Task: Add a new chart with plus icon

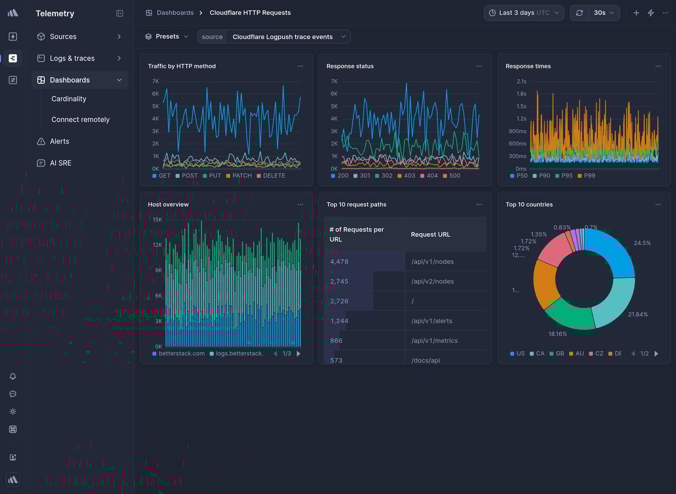Action: pyautogui.click(x=636, y=13)
